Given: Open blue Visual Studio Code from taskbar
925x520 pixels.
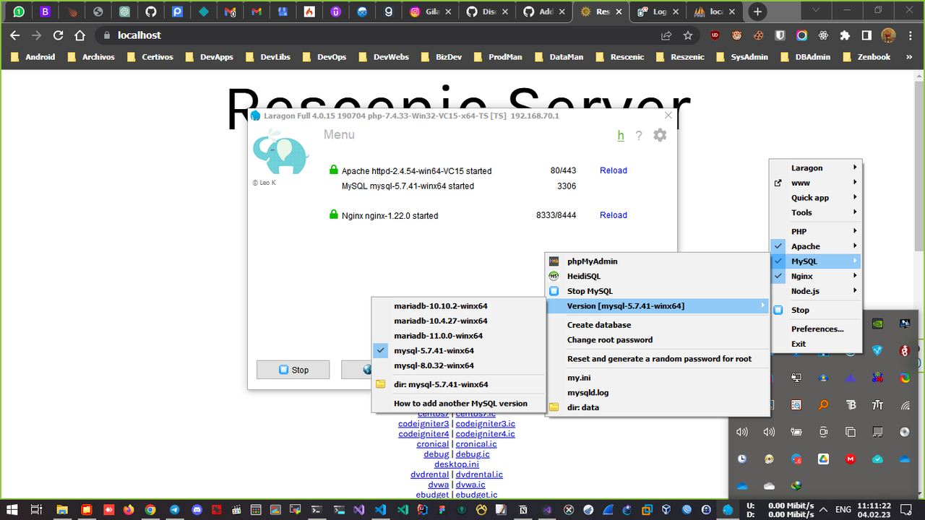Looking at the screenshot, I should click(x=381, y=510).
